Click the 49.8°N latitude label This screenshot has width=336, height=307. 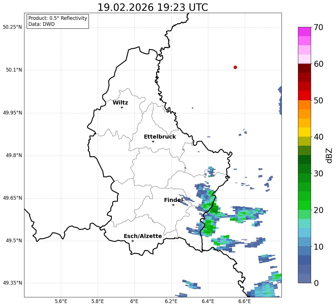point(14,155)
